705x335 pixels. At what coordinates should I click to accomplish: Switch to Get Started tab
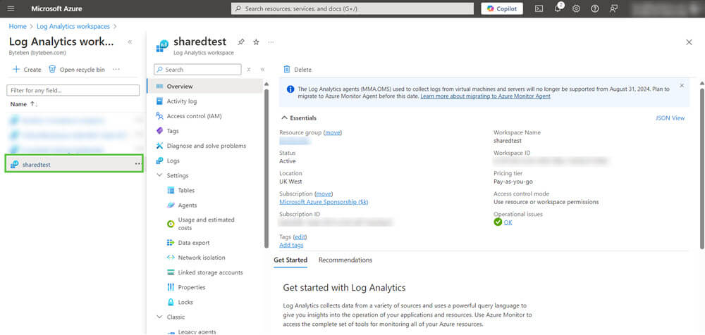290,260
